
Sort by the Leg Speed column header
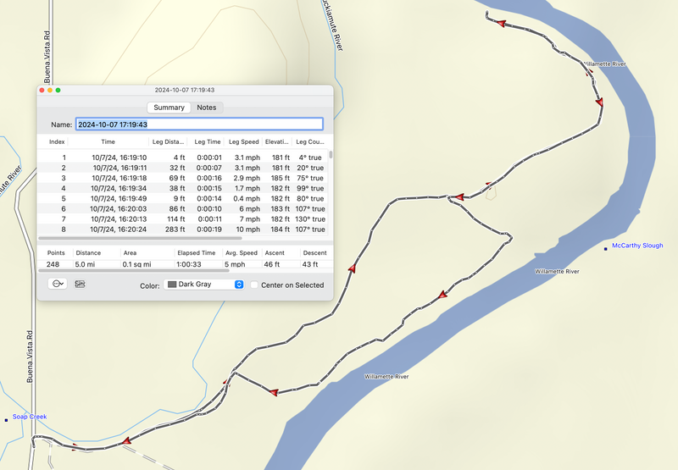point(244,142)
